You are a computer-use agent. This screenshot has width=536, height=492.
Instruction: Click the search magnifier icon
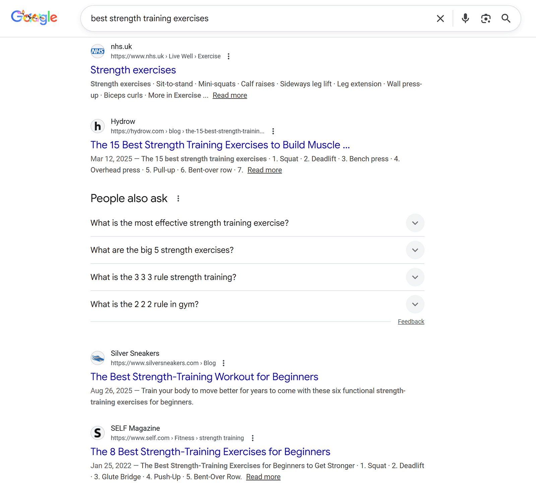tap(506, 18)
